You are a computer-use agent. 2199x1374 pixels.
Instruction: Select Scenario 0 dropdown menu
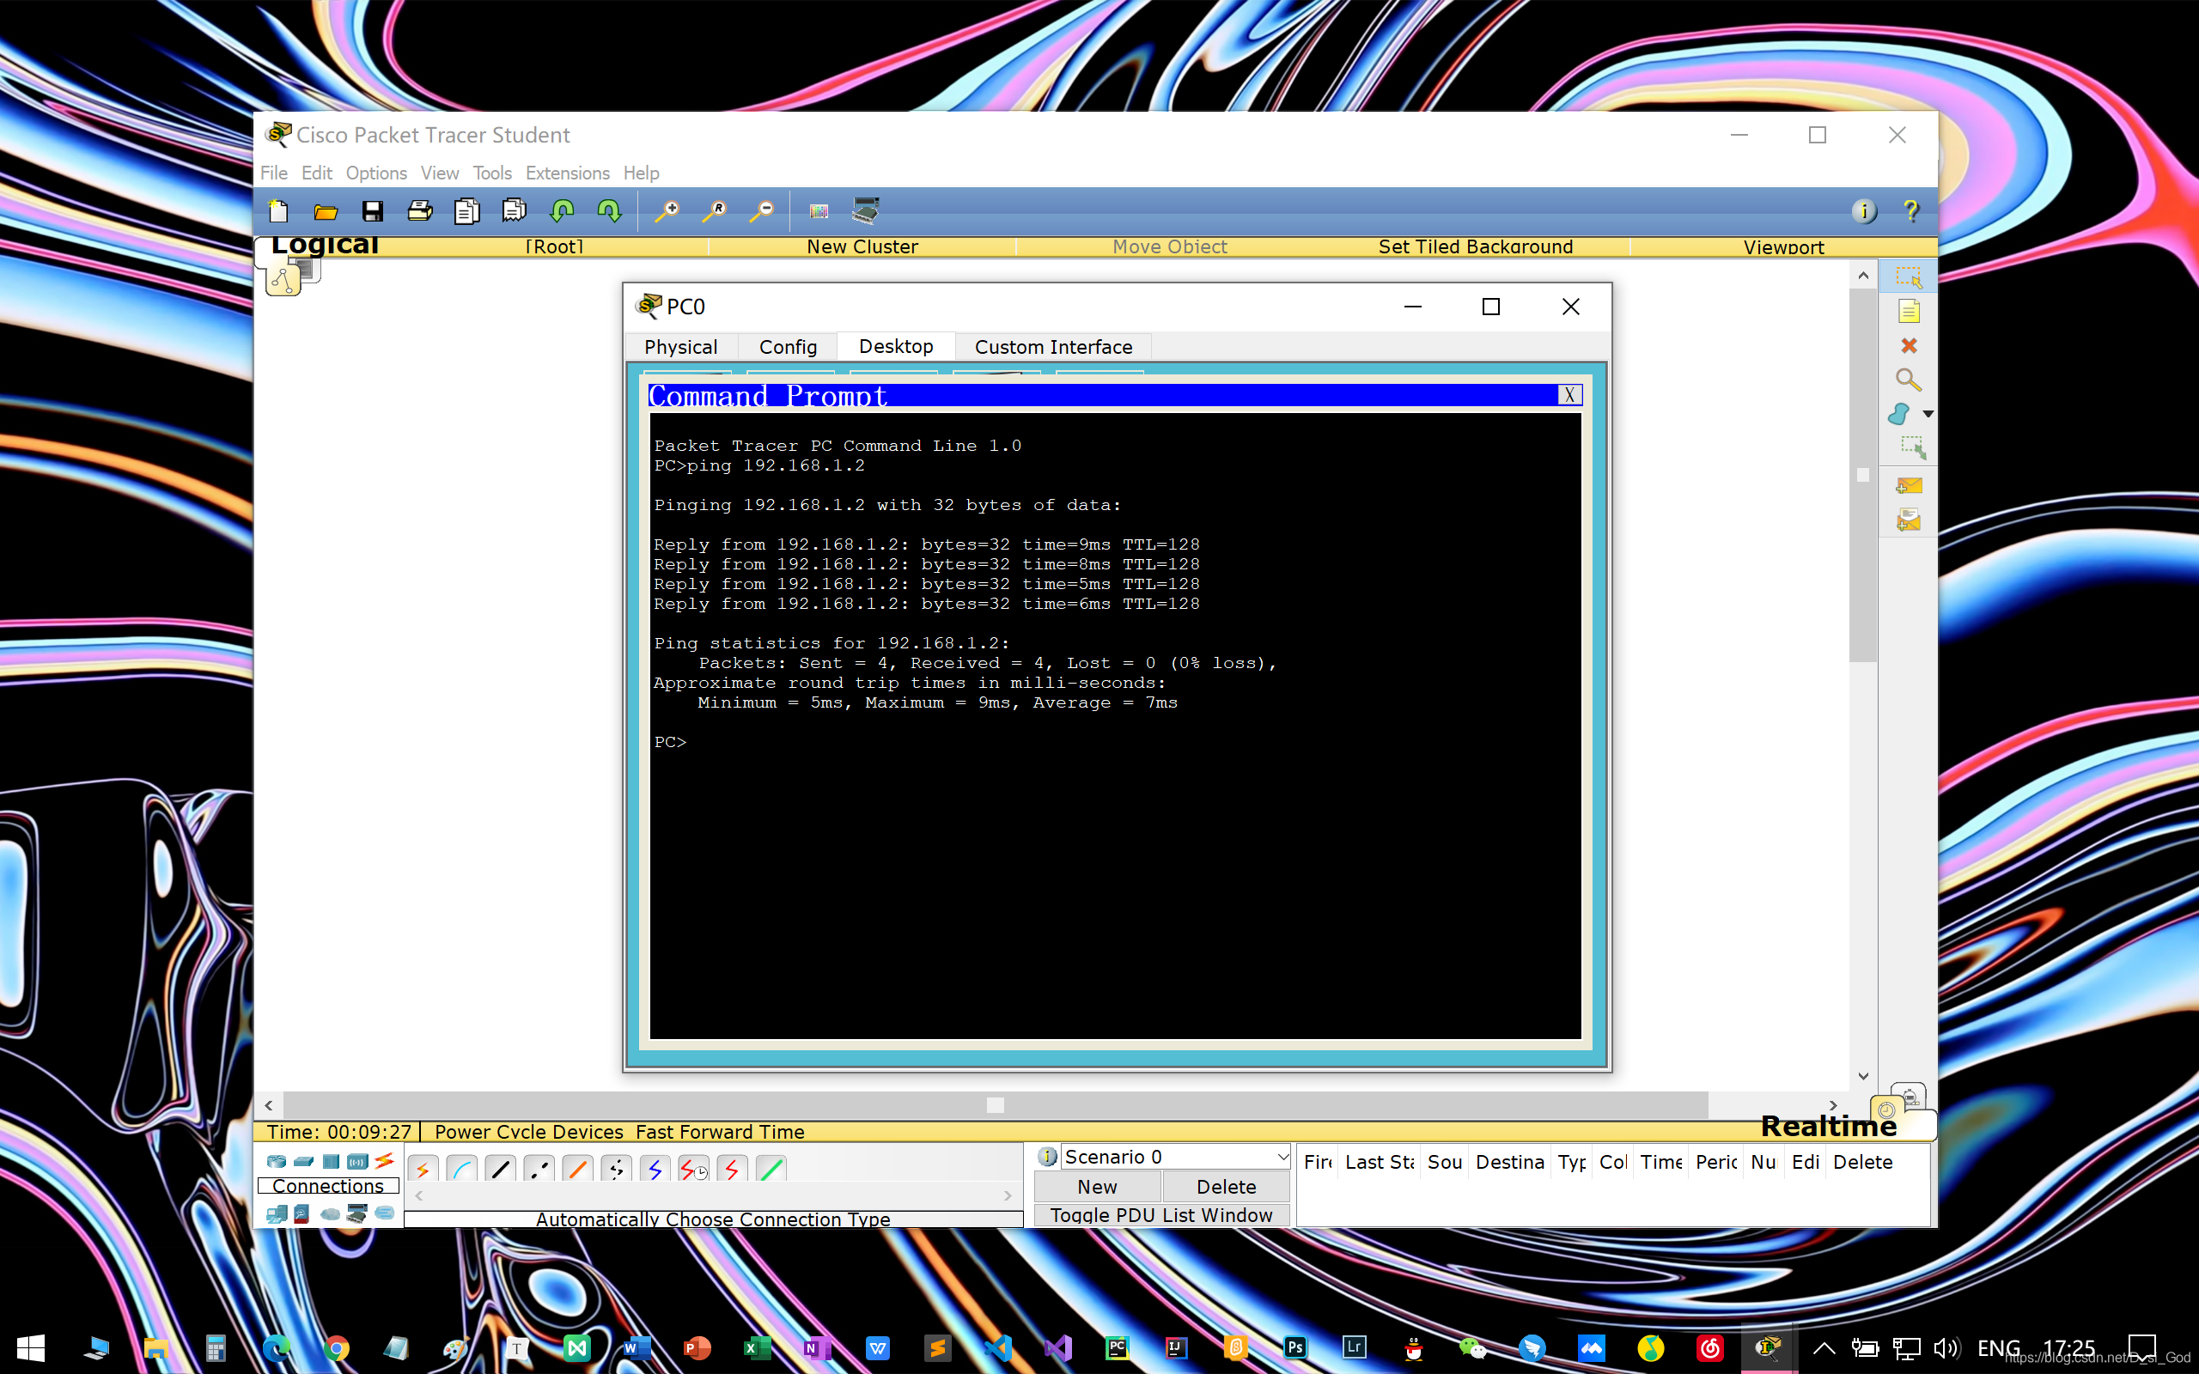click(1170, 1156)
